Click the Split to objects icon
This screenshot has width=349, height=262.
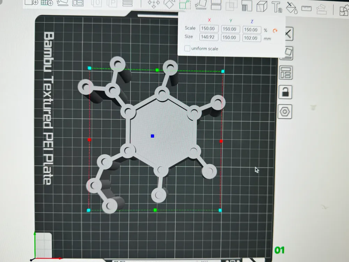click(97, 3)
